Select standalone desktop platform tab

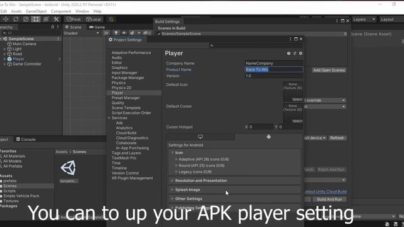(200, 137)
